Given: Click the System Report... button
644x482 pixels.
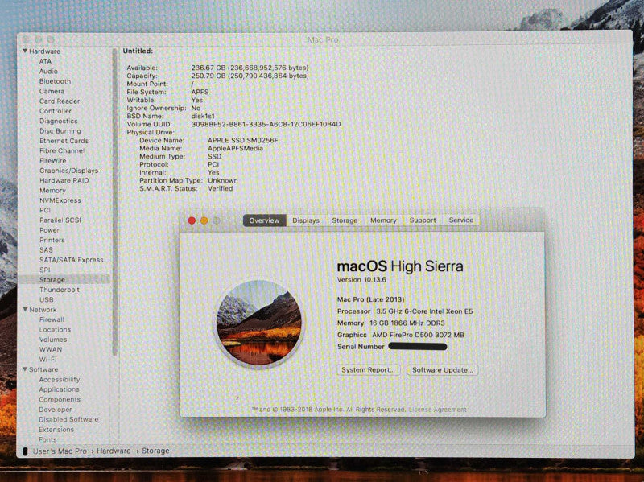Looking at the screenshot, I should coord(368,370).
